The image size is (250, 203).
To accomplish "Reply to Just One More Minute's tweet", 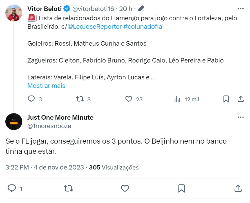I will point(12,188).
